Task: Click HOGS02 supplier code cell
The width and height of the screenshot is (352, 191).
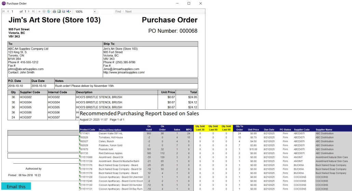Action: [x=26, y=97]
